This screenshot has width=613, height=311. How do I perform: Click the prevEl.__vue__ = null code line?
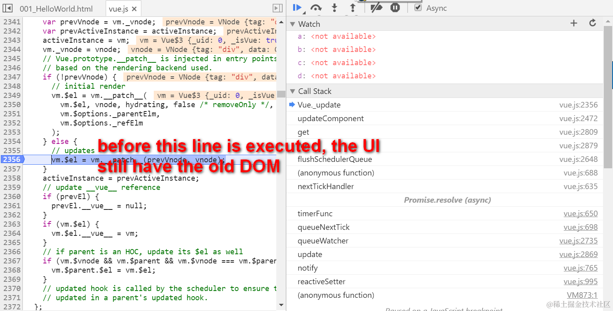[x=99, y=205]
